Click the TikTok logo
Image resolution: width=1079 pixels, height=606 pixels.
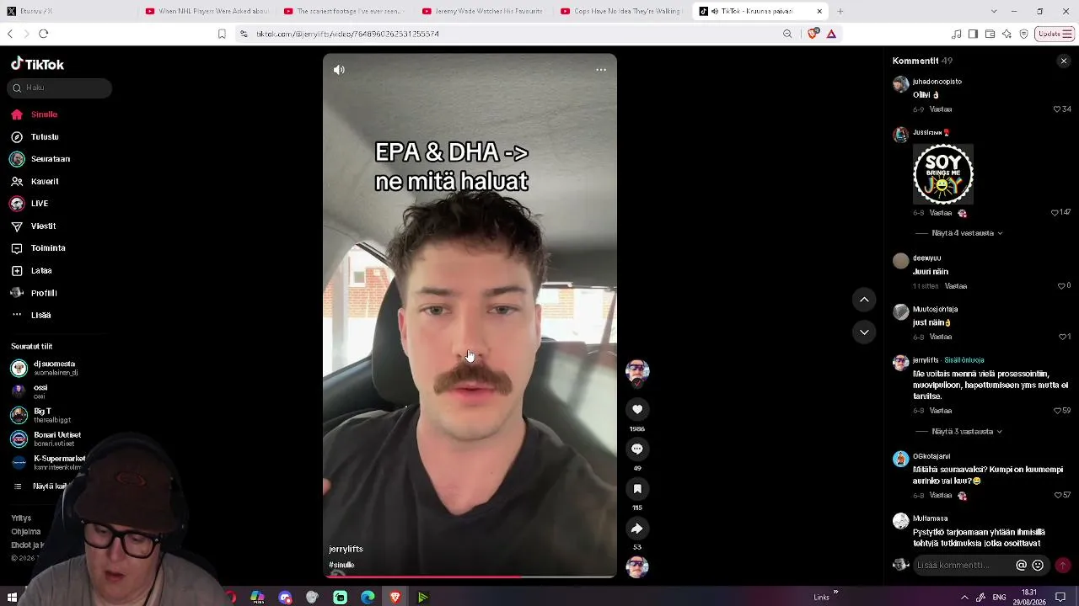[x=37, y=64]
